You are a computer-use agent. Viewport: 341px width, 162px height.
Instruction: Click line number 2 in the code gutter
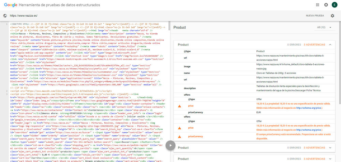click(x=7, y=91)
